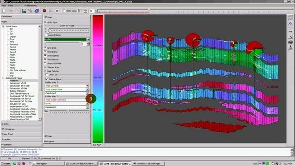295x166 pixels.
Task: Toggle the Well Icons checkbox
Action: point(45,52)
